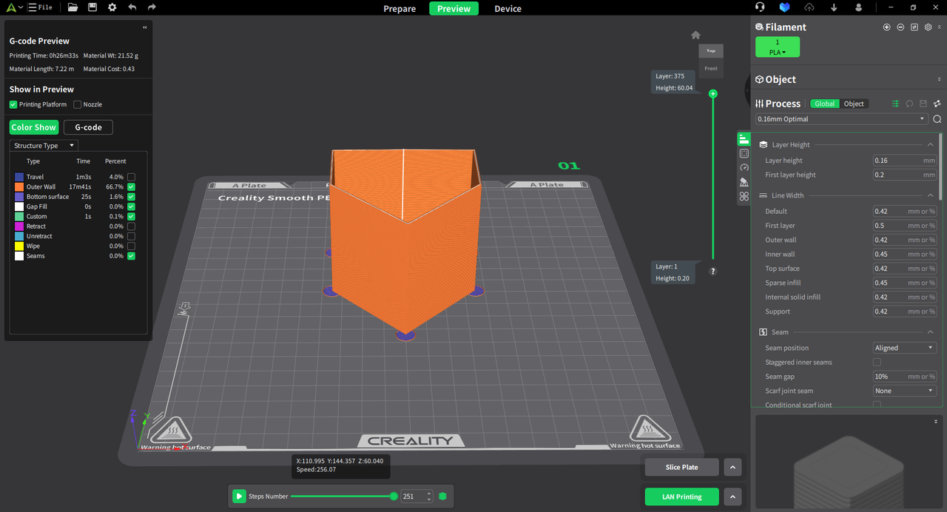Save project via floppy disk icon

92,7
